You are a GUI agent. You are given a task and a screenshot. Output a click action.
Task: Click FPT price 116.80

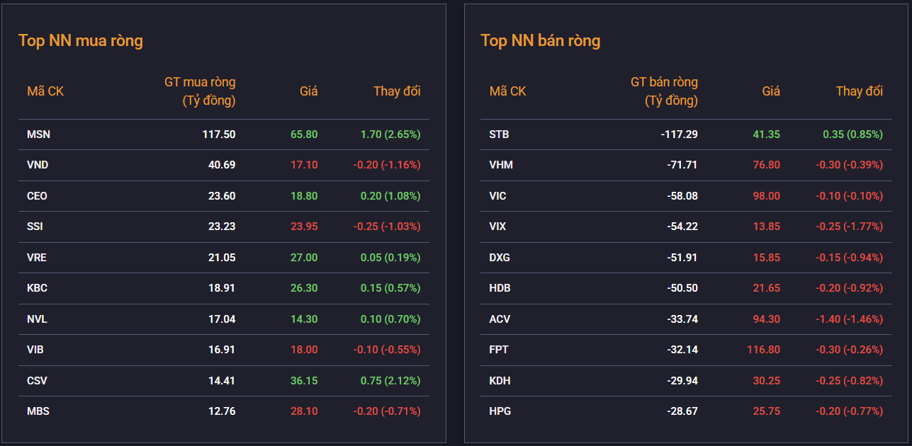click(x=763, y=350)
